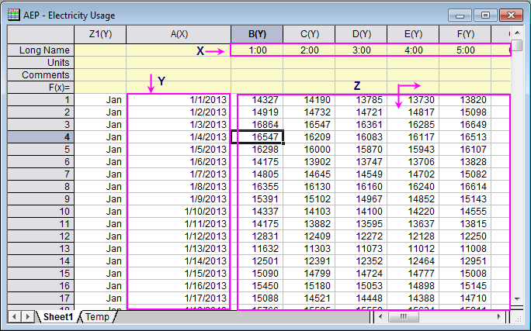Select column A(X) header
The image size is (531, 331).
click(x=179, y=34)
